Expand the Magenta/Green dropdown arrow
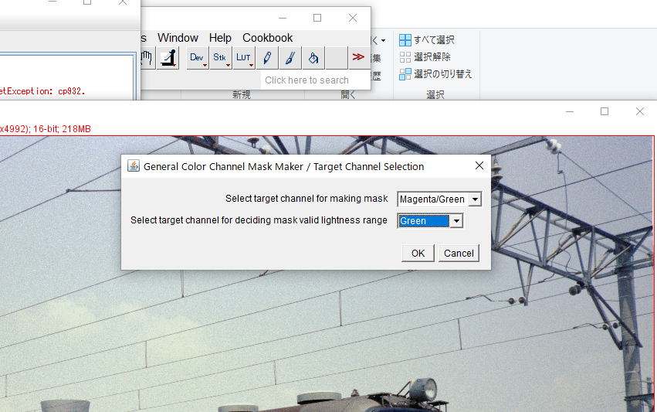The width and height of the screenshot is (657, 412). coord(475,199)
